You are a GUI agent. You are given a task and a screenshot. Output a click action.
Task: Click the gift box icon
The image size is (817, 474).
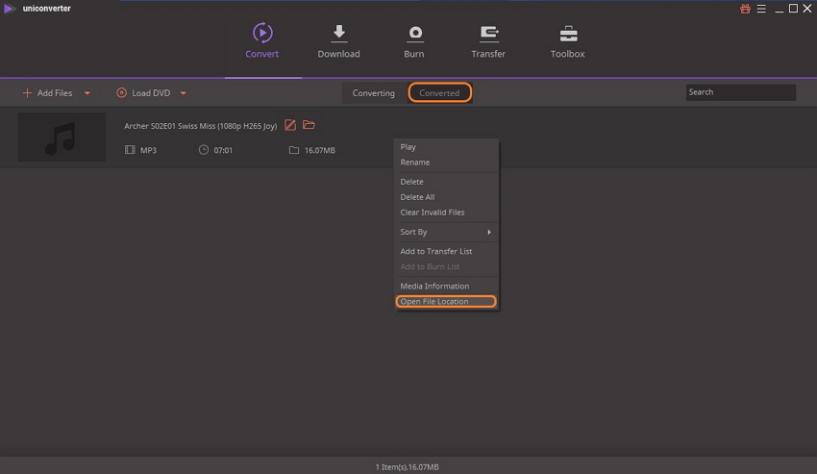coord(745,9)
